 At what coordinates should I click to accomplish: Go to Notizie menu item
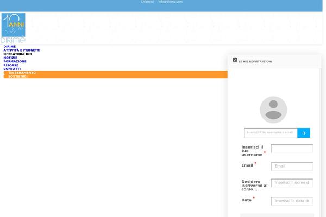(10, 58)
